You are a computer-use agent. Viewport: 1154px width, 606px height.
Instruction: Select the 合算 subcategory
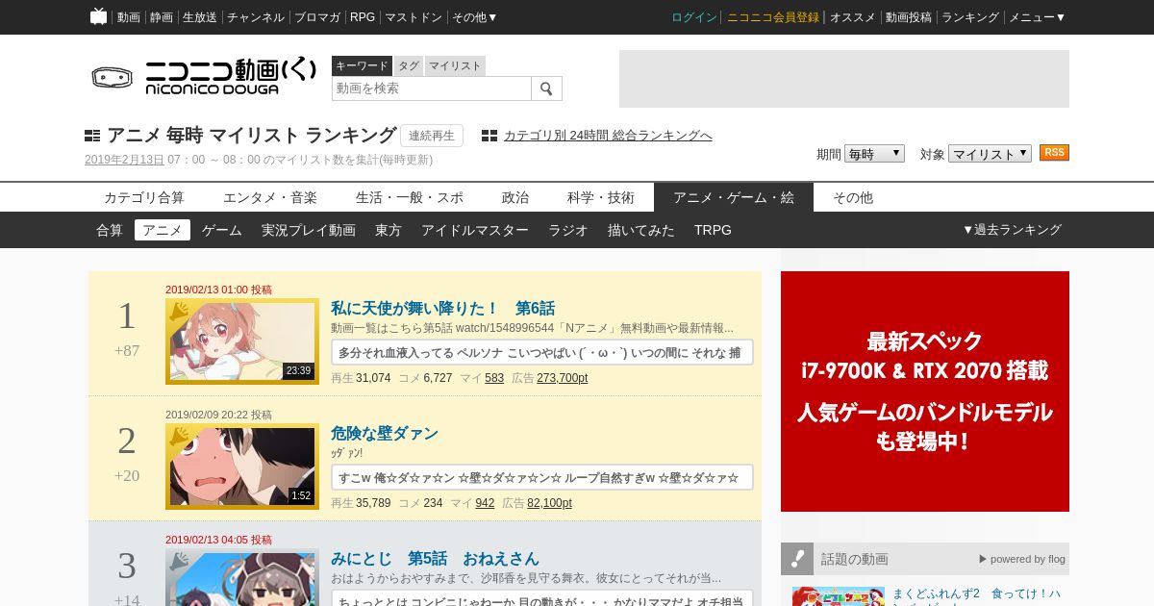click(x=110, y=230)
